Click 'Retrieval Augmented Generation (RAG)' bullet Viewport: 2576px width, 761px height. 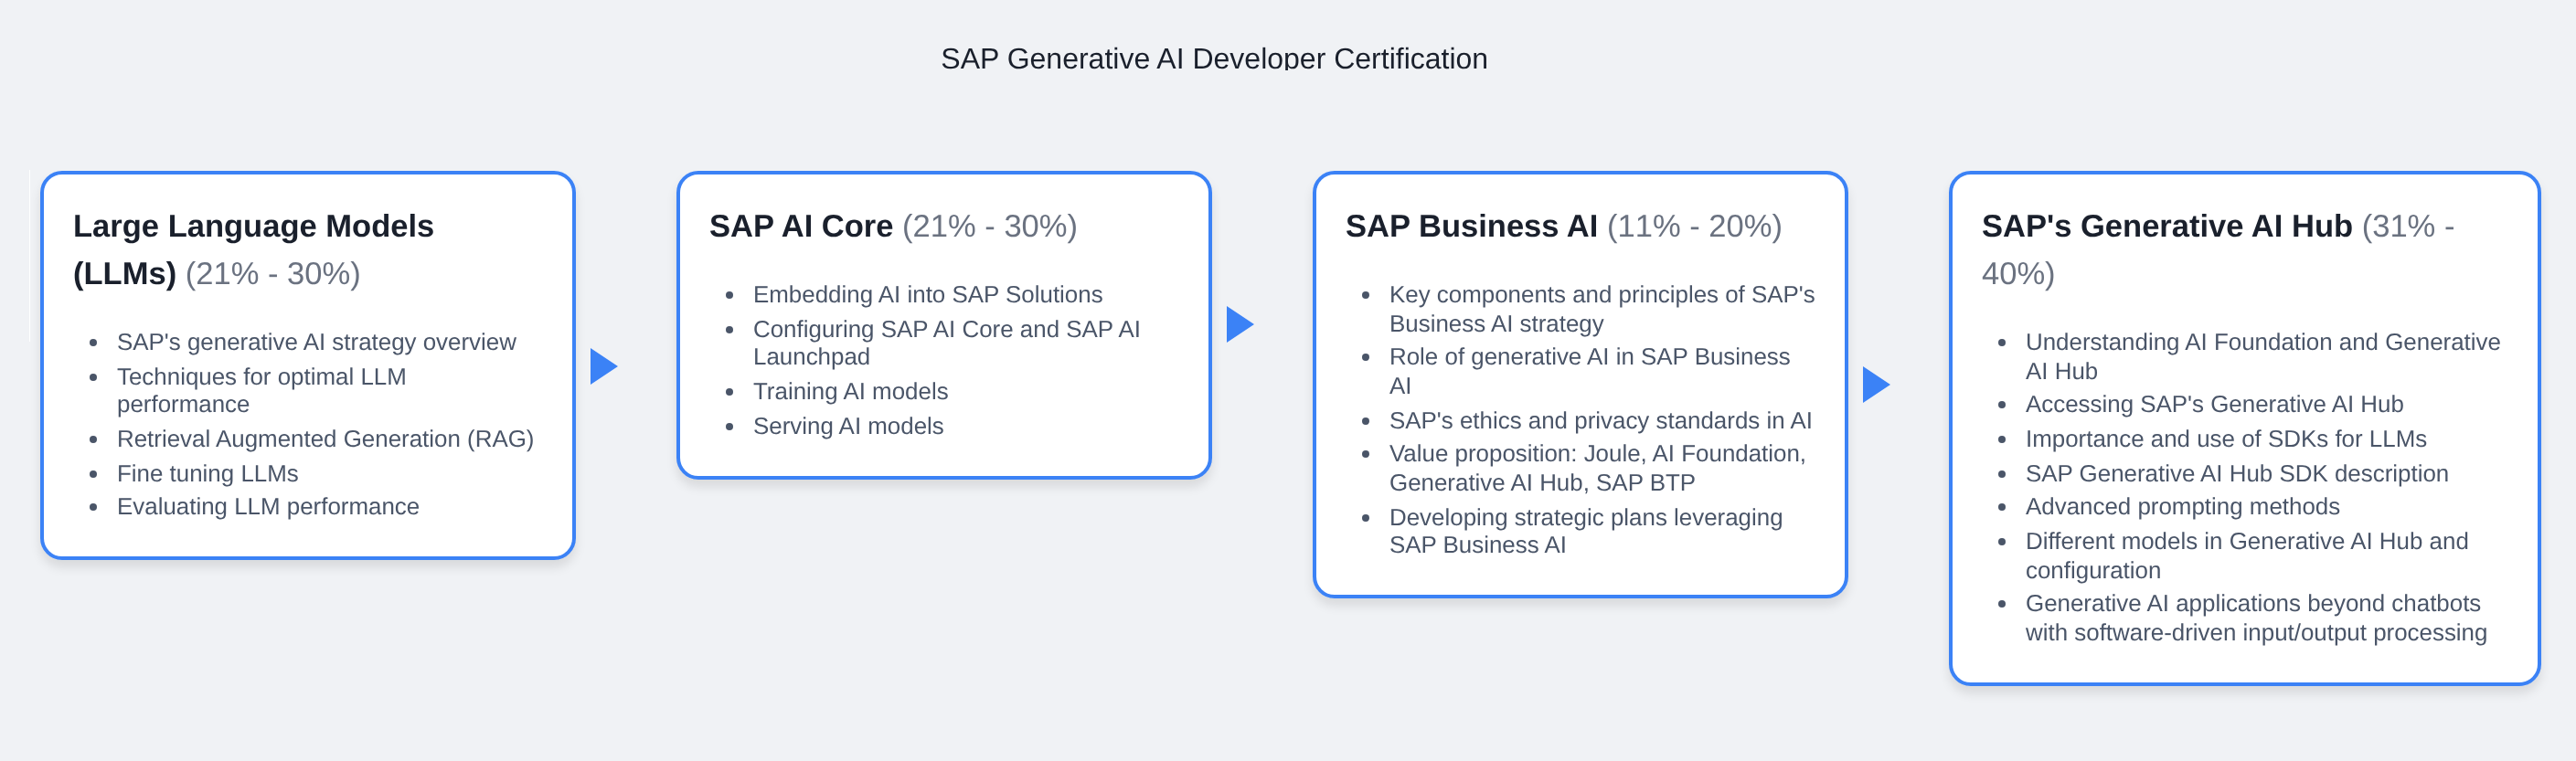[325, 439]
